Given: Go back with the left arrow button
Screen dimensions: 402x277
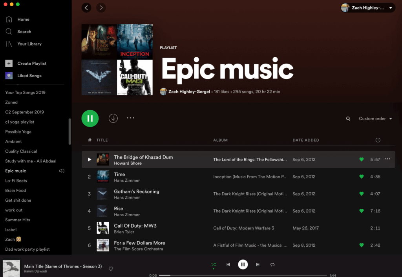Looking at the screenshot, I should pos(86,8).
